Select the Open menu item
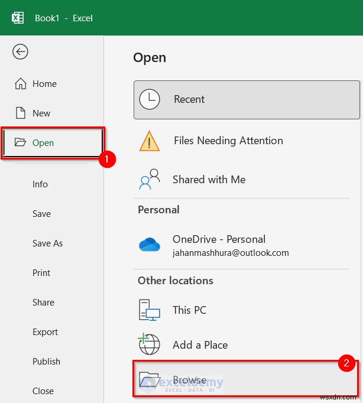This screenshot has height=403, width=363. 52,142
